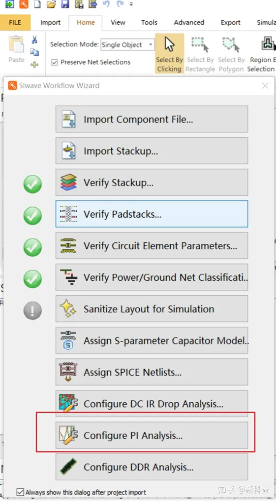Click the Save floppy disk icon
The width and height of the screenshot is (276, 501).
(65, 4)
